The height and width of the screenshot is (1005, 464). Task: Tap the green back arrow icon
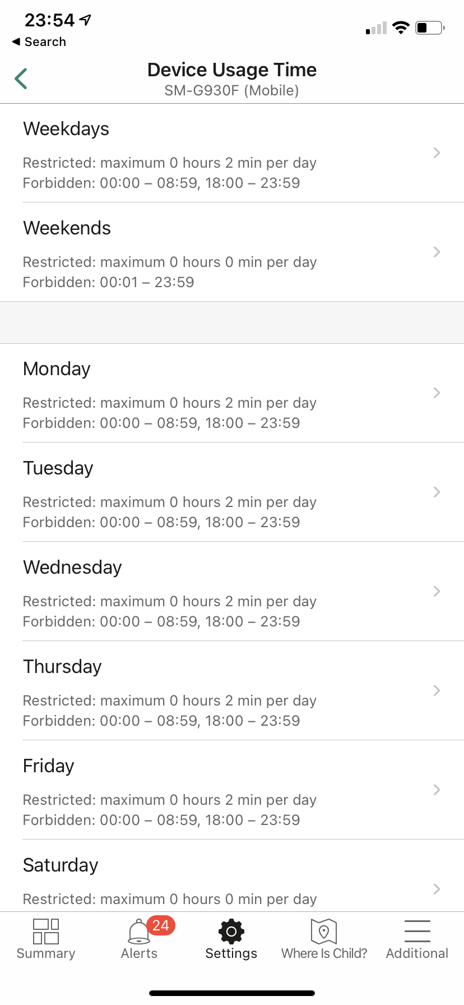(x=21, y=79)
